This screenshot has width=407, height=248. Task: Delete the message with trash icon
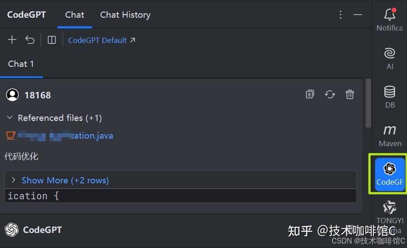coord(350,94)
